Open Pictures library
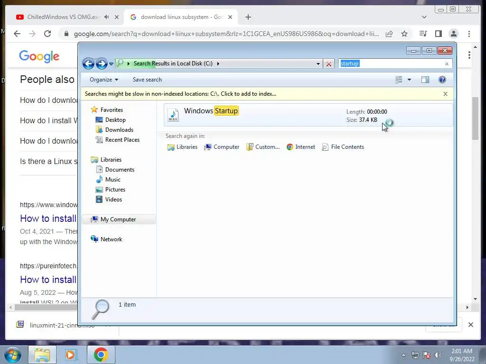 click(110, 190)
